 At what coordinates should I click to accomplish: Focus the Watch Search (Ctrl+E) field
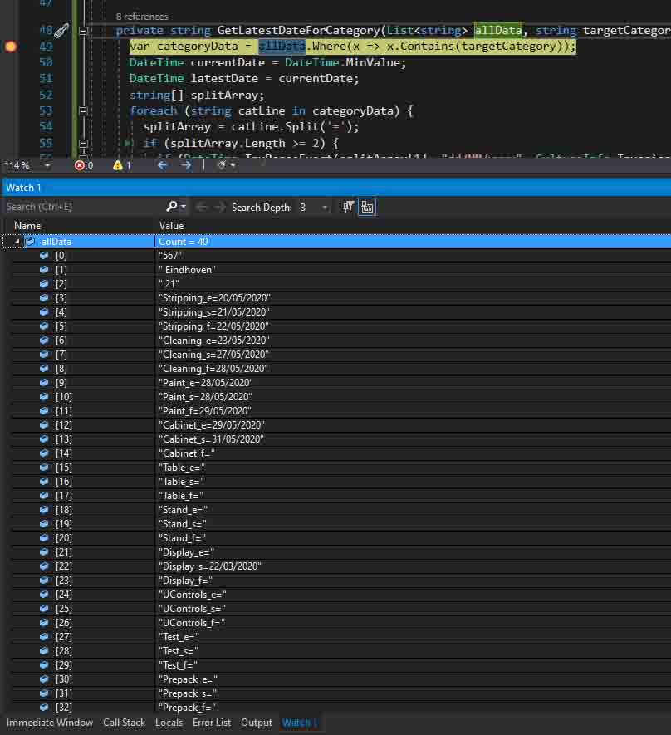(x=85, y=207)
